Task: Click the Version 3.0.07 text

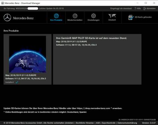Action: coord(149,123)
